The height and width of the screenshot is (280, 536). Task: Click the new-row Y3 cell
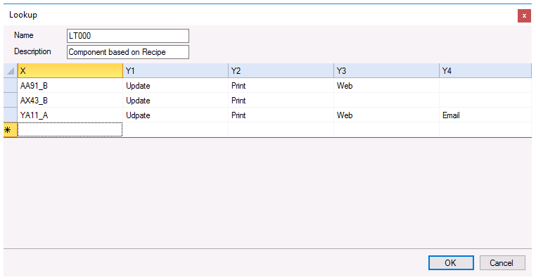pos(386,129)
